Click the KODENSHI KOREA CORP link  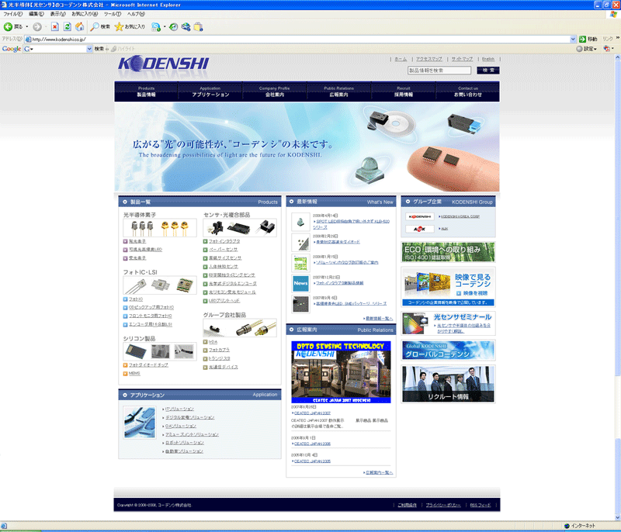point(460,217)
